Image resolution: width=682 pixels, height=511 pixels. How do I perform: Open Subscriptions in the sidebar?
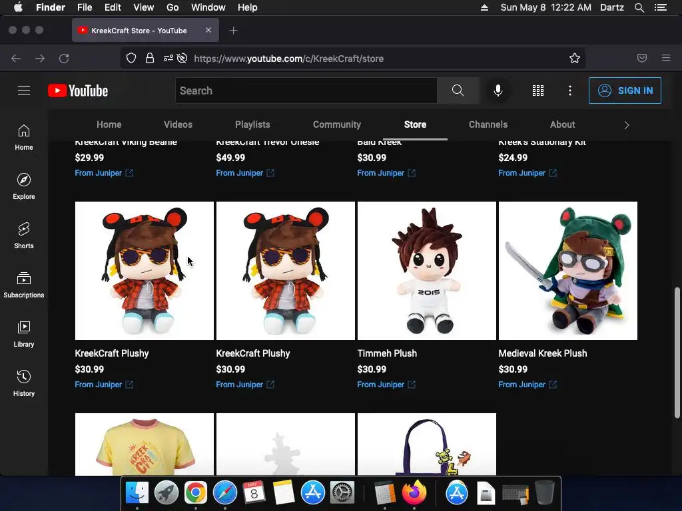coord(24,285)
